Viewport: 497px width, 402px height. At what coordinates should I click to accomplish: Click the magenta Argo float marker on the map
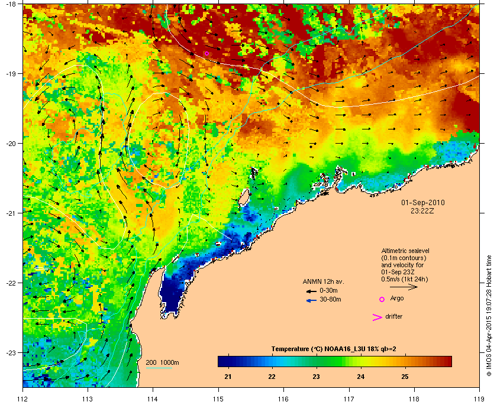pos(206,54)
